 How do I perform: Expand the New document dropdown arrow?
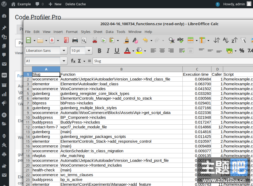[x=34, y=41]
